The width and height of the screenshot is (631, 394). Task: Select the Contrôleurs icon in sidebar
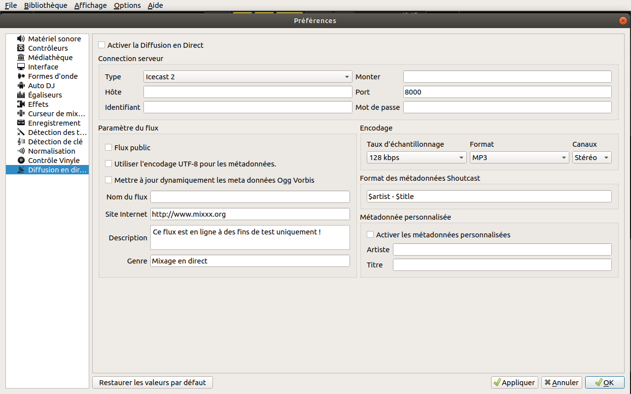[21, 48]
